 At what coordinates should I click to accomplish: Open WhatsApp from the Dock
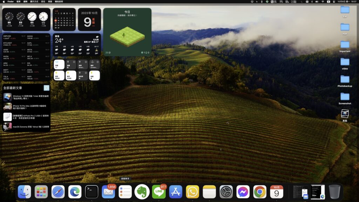pyautogui.click(x=192, y=191)
